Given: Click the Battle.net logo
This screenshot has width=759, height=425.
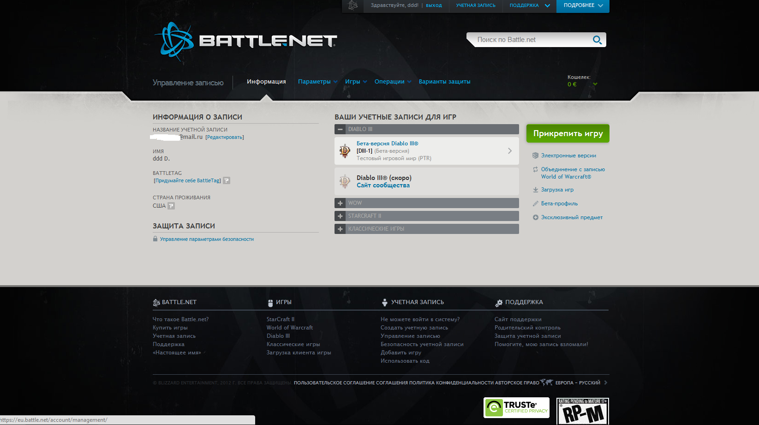Looking at the screenshot, I should point(245,42).
